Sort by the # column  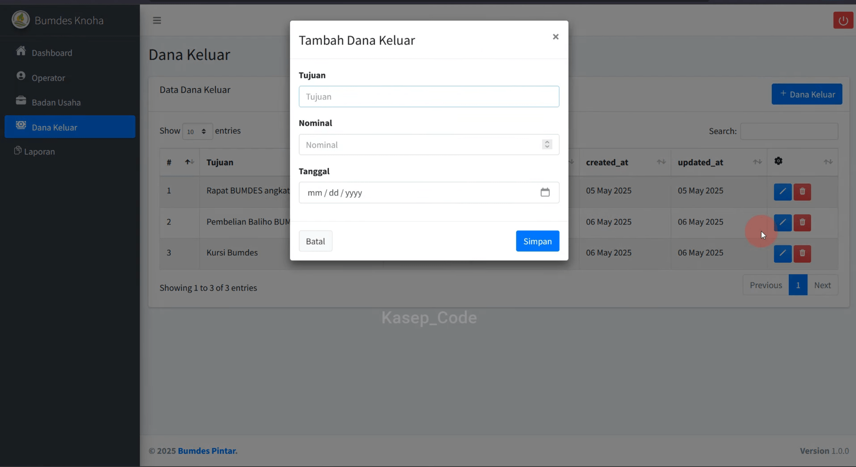(179, 162)
